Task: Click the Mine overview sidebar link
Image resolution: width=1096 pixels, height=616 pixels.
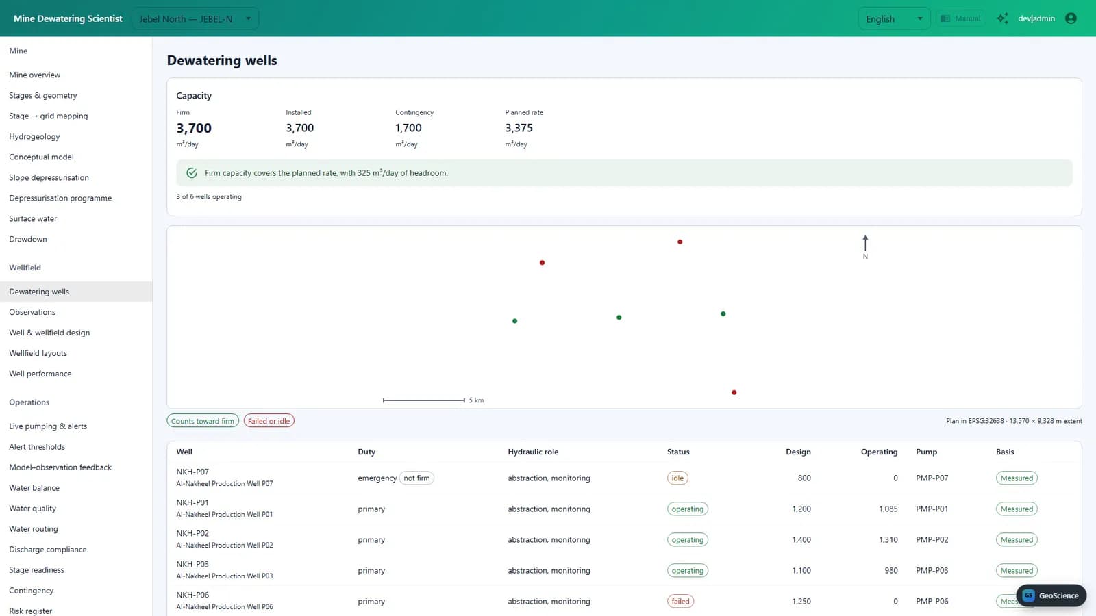Action: [x=35, y=75]
